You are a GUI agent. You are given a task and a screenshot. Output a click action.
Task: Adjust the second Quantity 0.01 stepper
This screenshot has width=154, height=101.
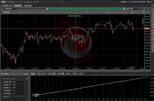(x=25, y=85)
